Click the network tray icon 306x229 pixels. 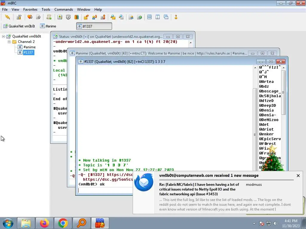point(269,223)
